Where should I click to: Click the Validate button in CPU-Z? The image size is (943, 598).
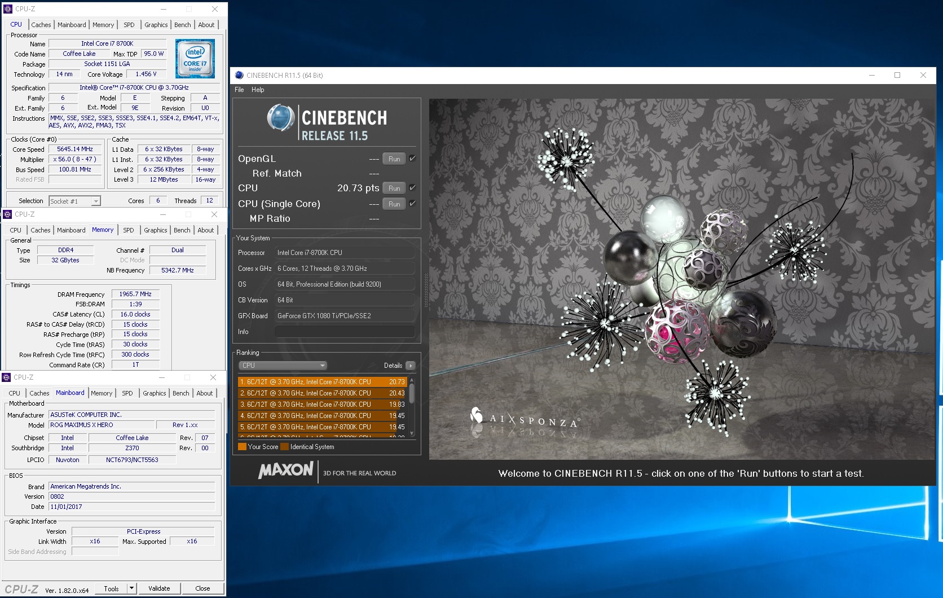[159, 588]
